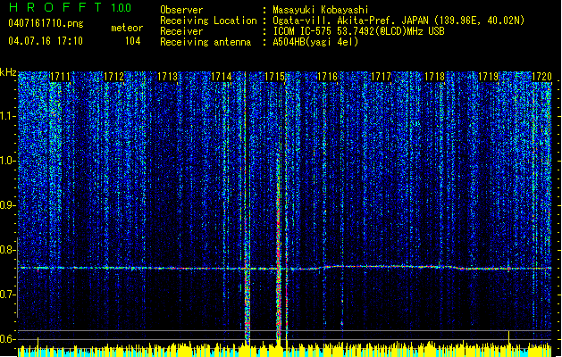The height and width of the screenshot is (357, 562).
Task: Click the 1713 time marker
Action: tap(167, 77)
